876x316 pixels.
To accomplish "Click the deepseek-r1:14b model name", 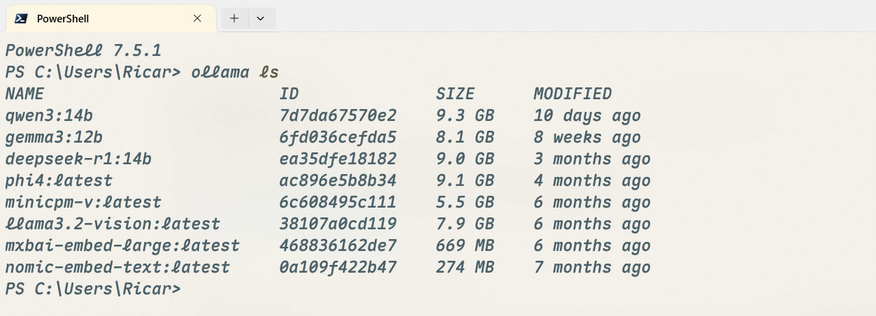I will (78, 159).
